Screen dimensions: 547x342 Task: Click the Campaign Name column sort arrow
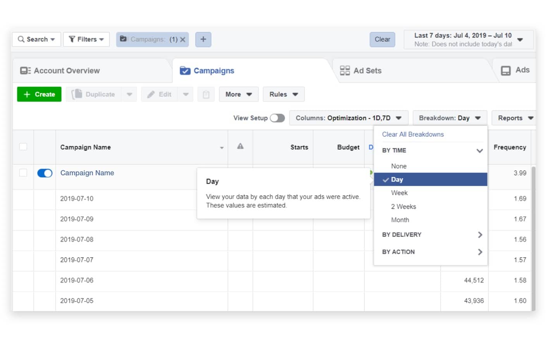pyautogui.click(x=222, y=147)
